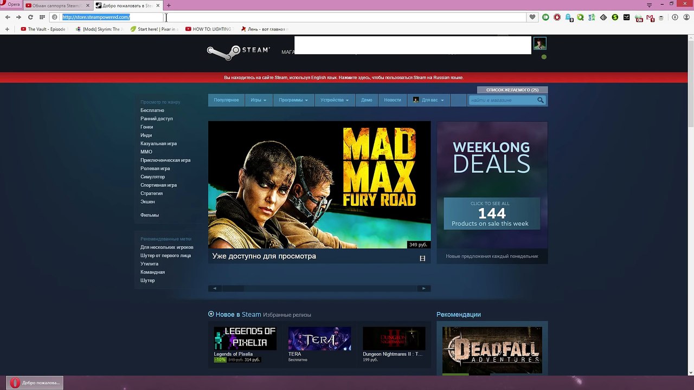Viewport: 694px width, 390px height.
Task: Open СПИСОК ЖЕЛАЕМОГО (25) wishlist
Action: point(512,90)
